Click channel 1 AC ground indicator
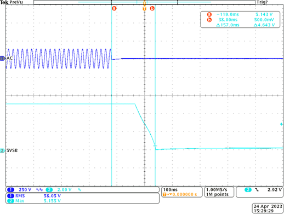 3,58
